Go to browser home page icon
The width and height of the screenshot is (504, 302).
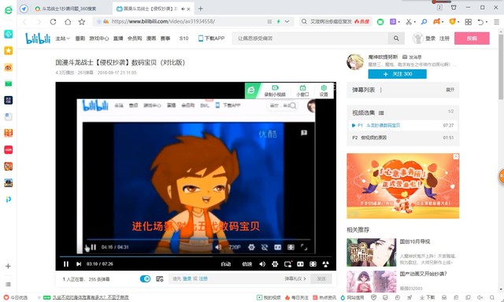pos(68,22)
